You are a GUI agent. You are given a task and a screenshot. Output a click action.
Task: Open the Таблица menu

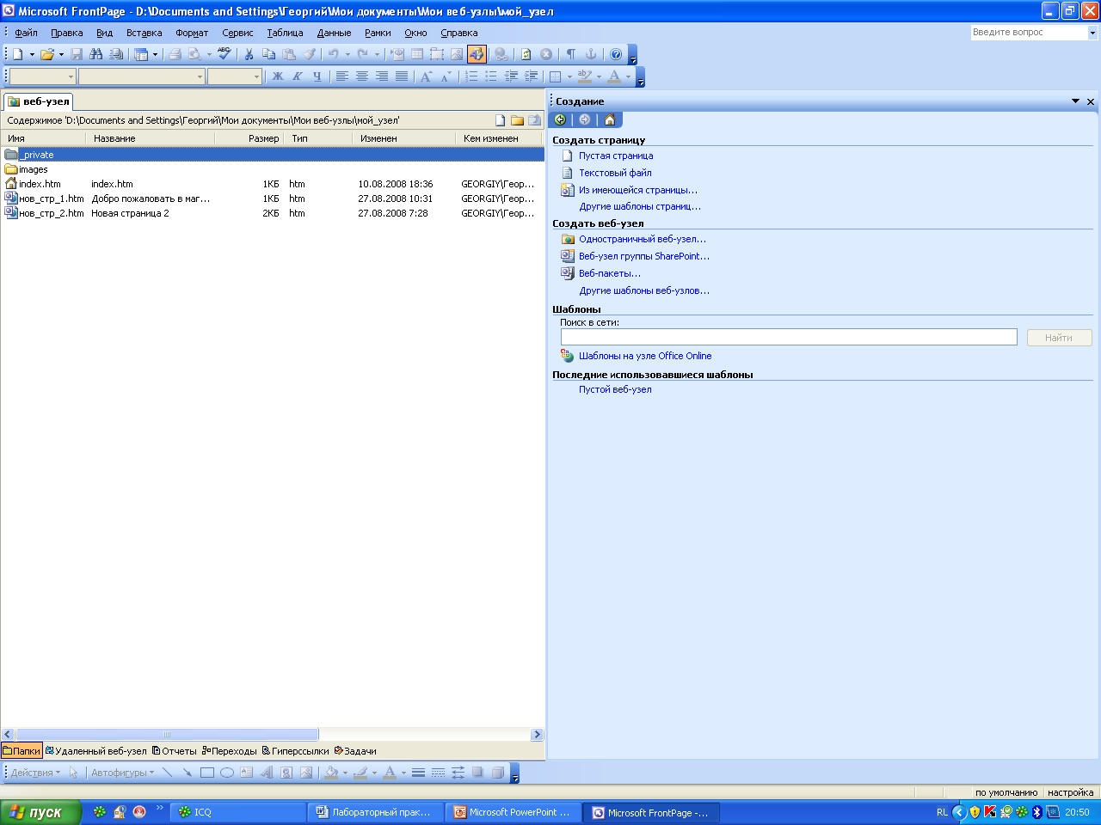click(285, 33)
